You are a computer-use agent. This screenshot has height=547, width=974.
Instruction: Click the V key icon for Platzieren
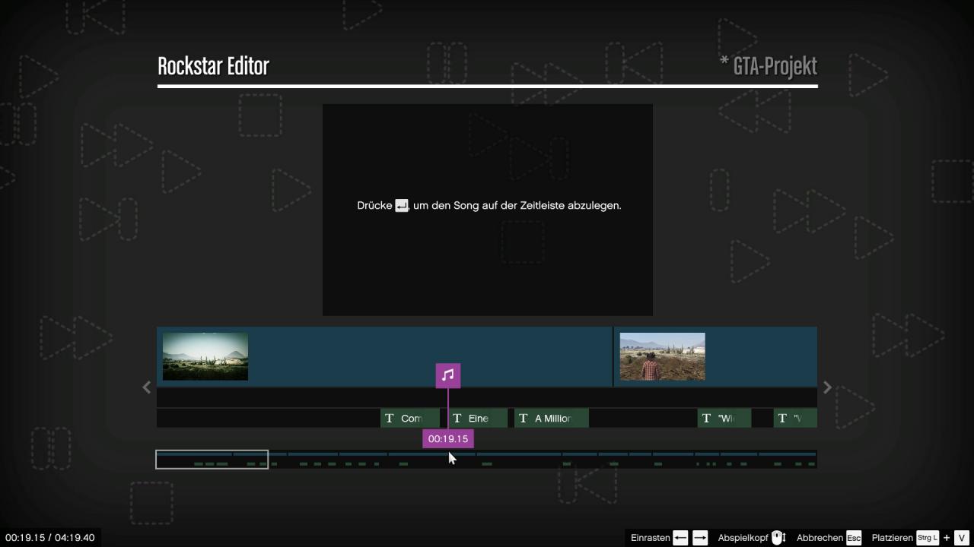tap(962, 538)
